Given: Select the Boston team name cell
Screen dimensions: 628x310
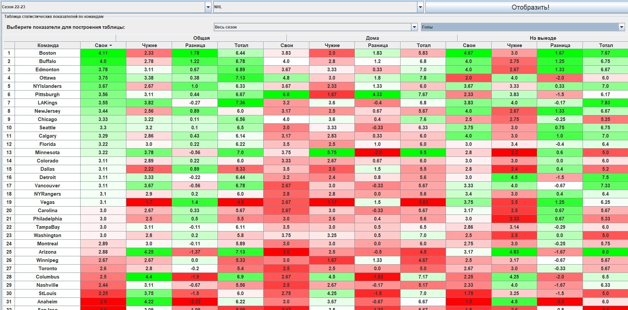Looking at the screenshot, I should tap(48, 53).
